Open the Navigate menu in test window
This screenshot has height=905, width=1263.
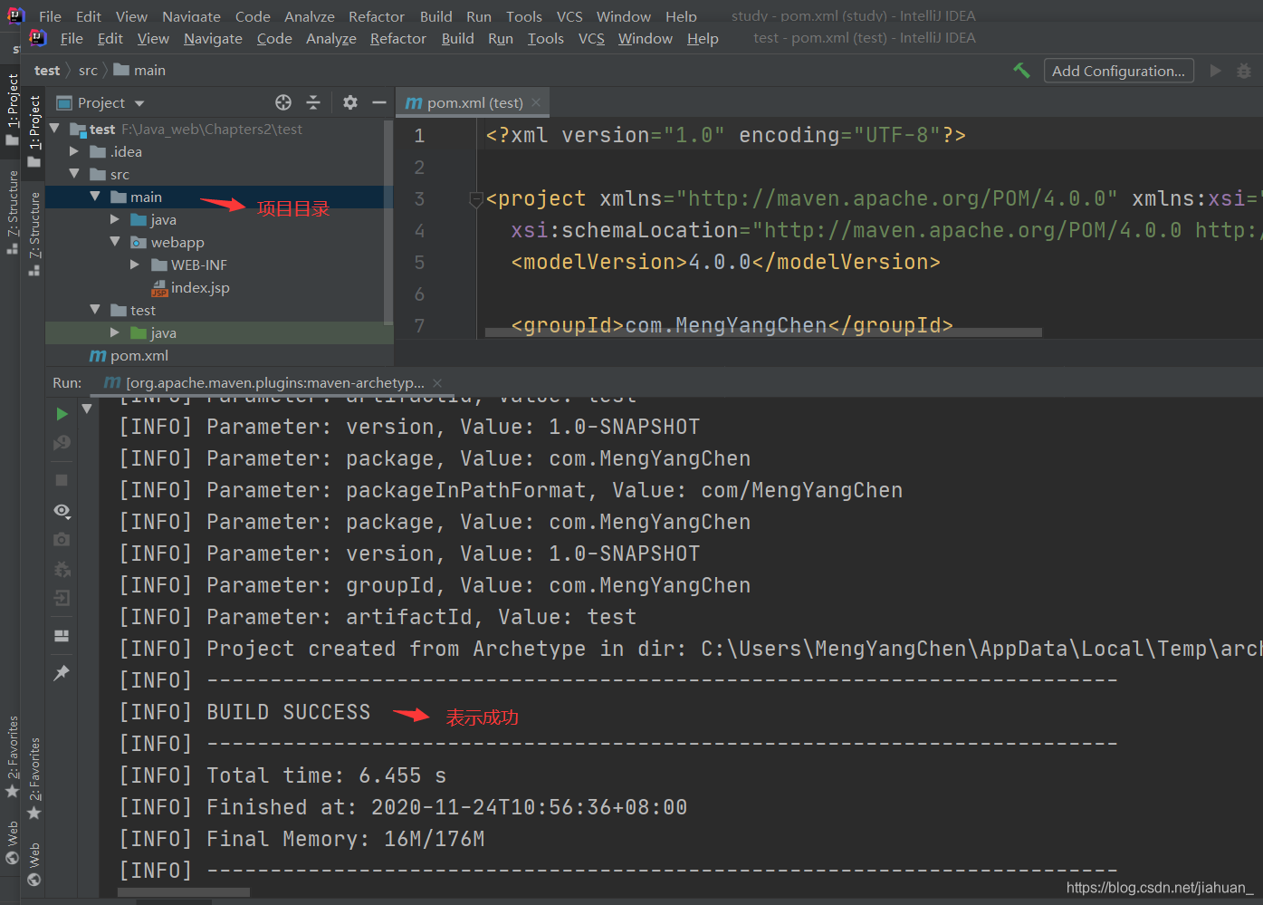click(x=213, y=38)
